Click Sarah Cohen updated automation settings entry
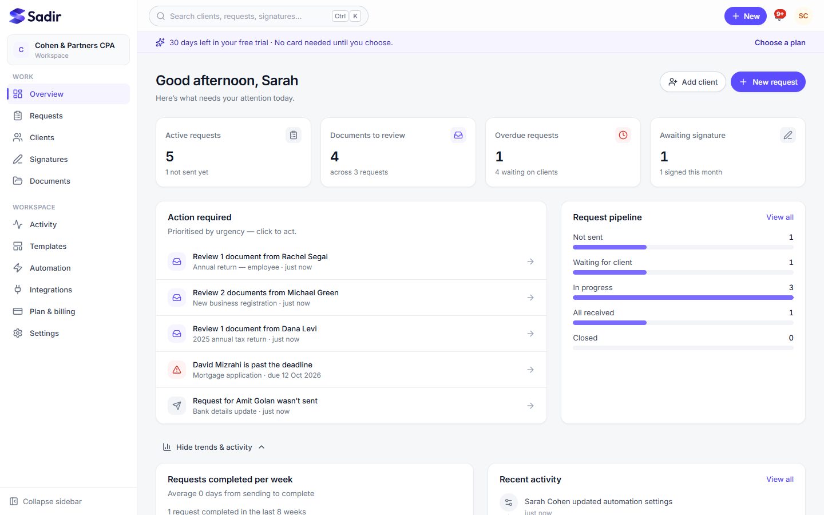This screenshot has width=824, height=515. pyautogui.click(x=599, y=501)
